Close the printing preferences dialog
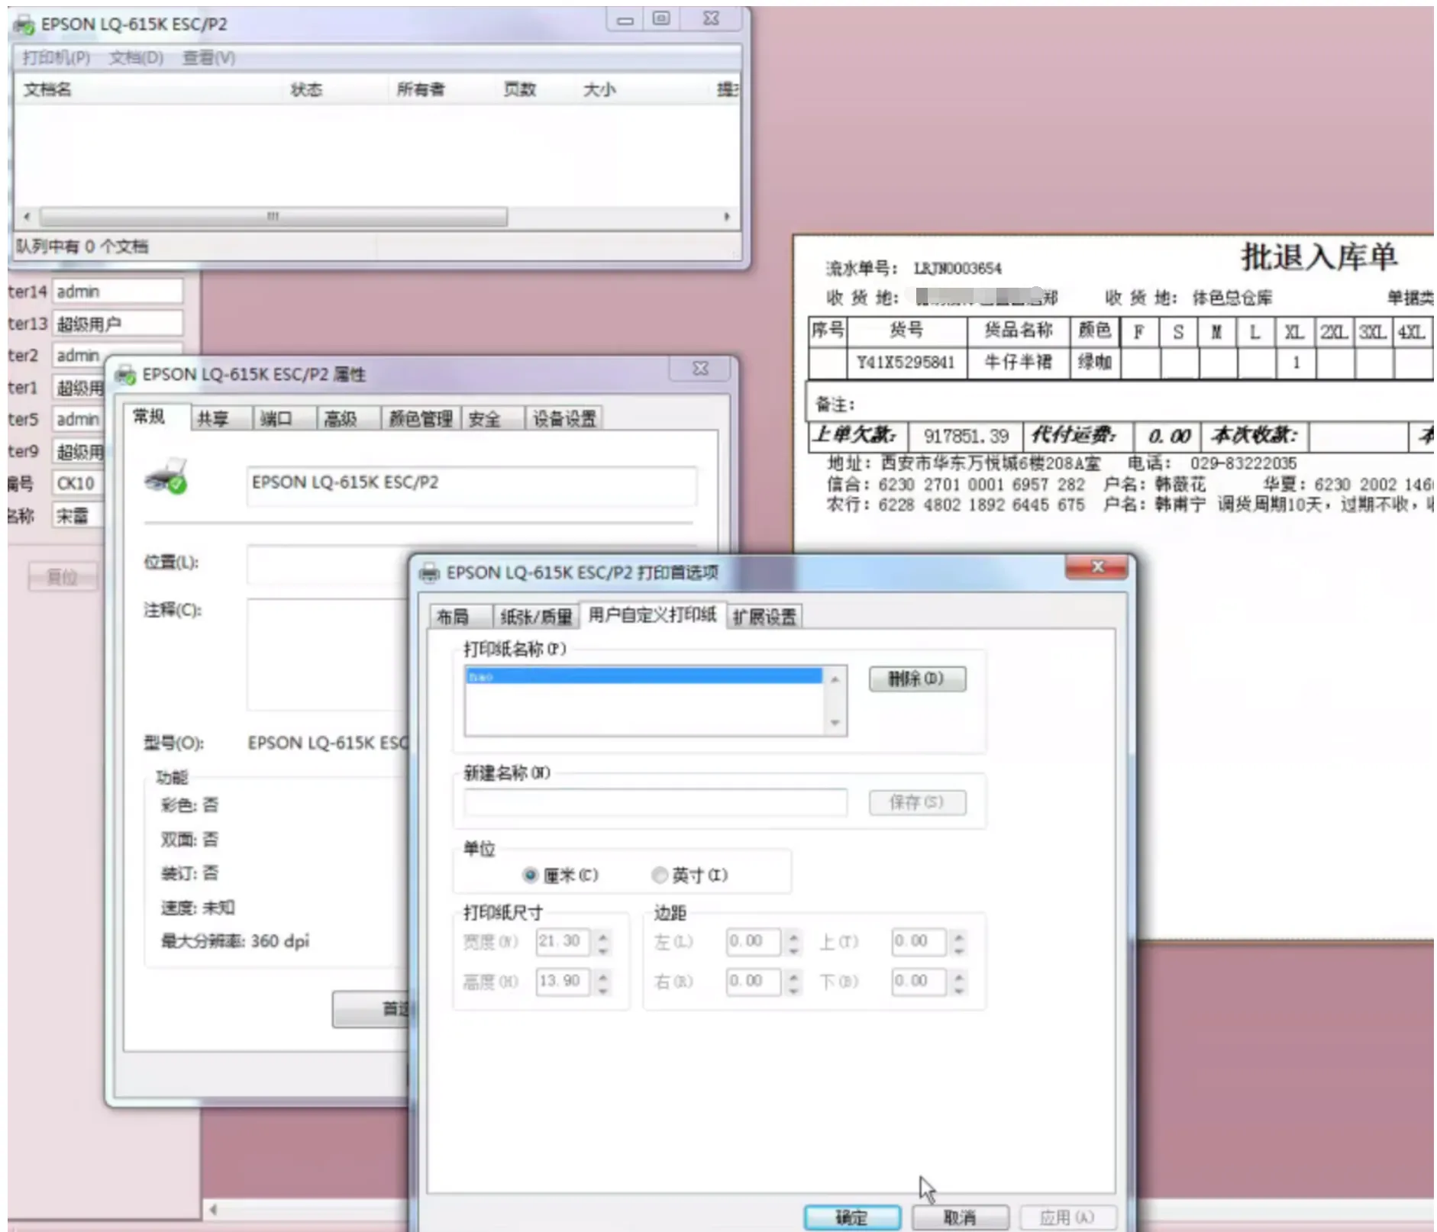Screen dimensions: 1437x1232 click(1096, 567)
